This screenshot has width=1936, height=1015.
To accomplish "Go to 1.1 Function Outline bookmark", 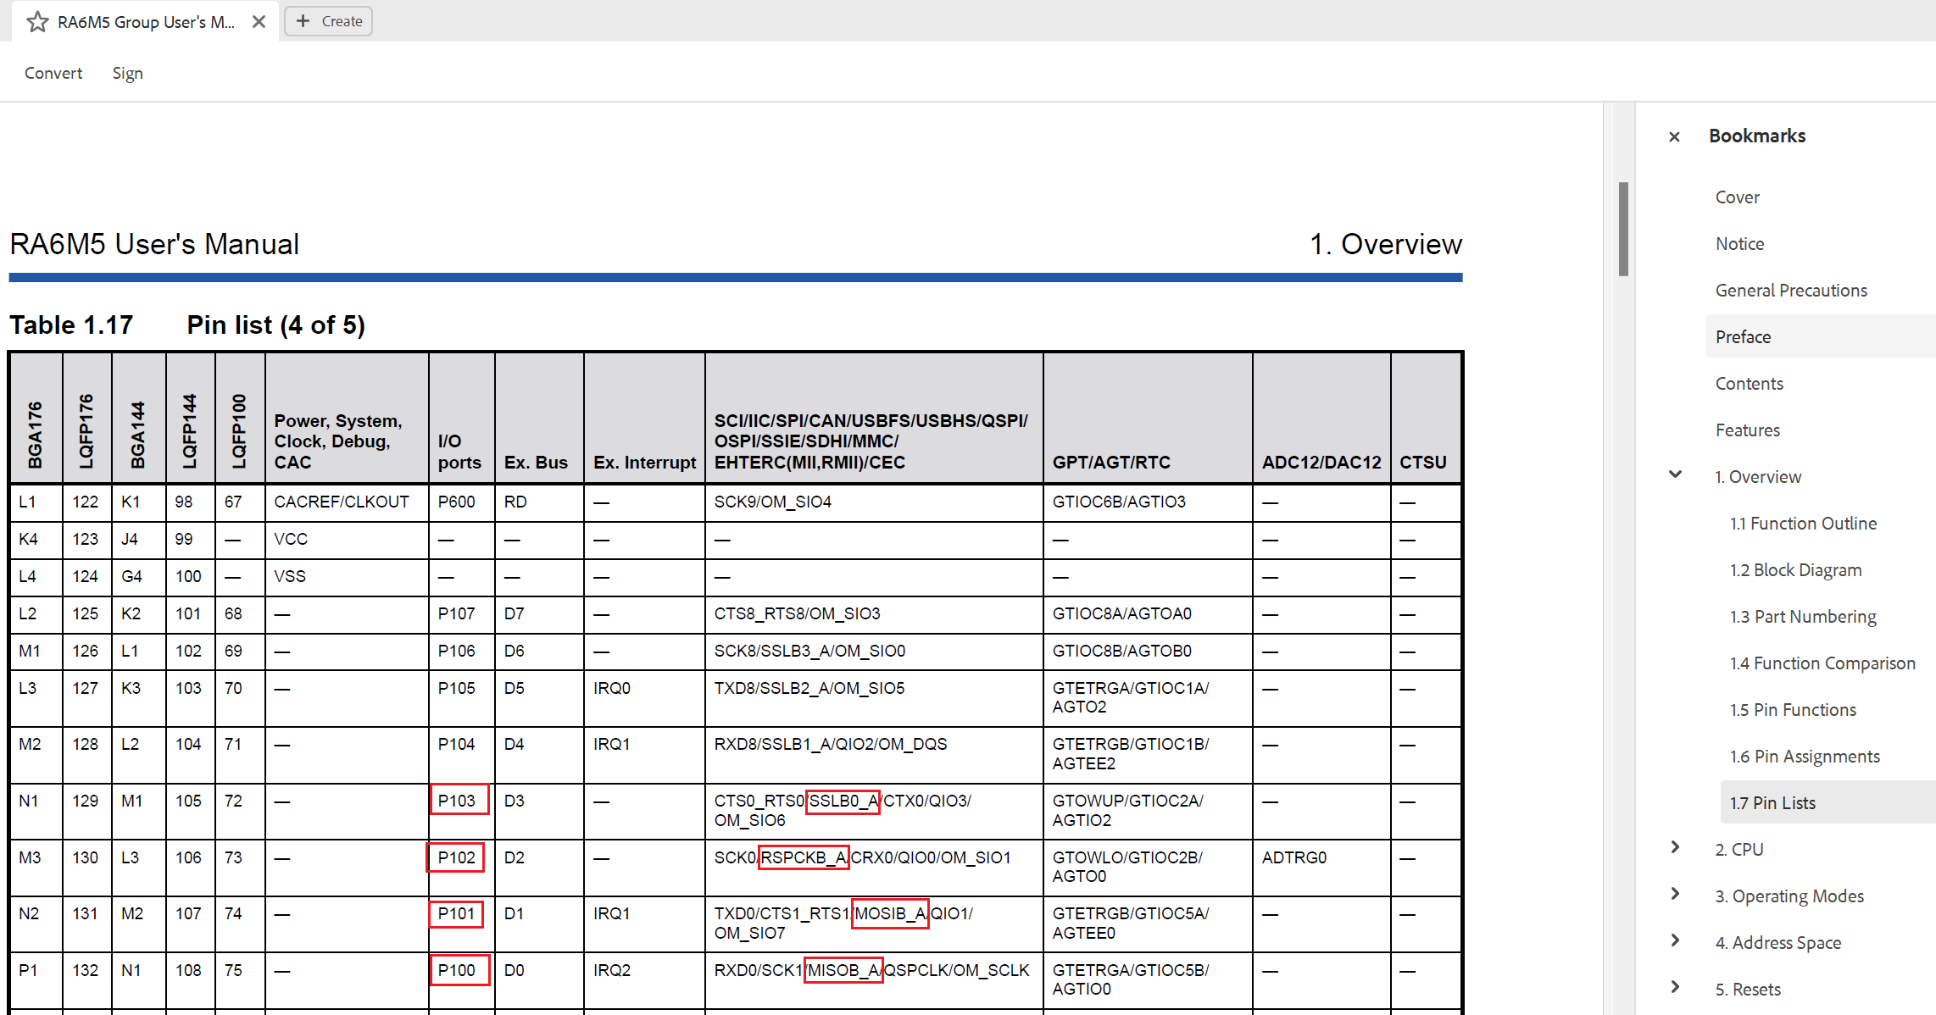I will [x=1803, y=523].
